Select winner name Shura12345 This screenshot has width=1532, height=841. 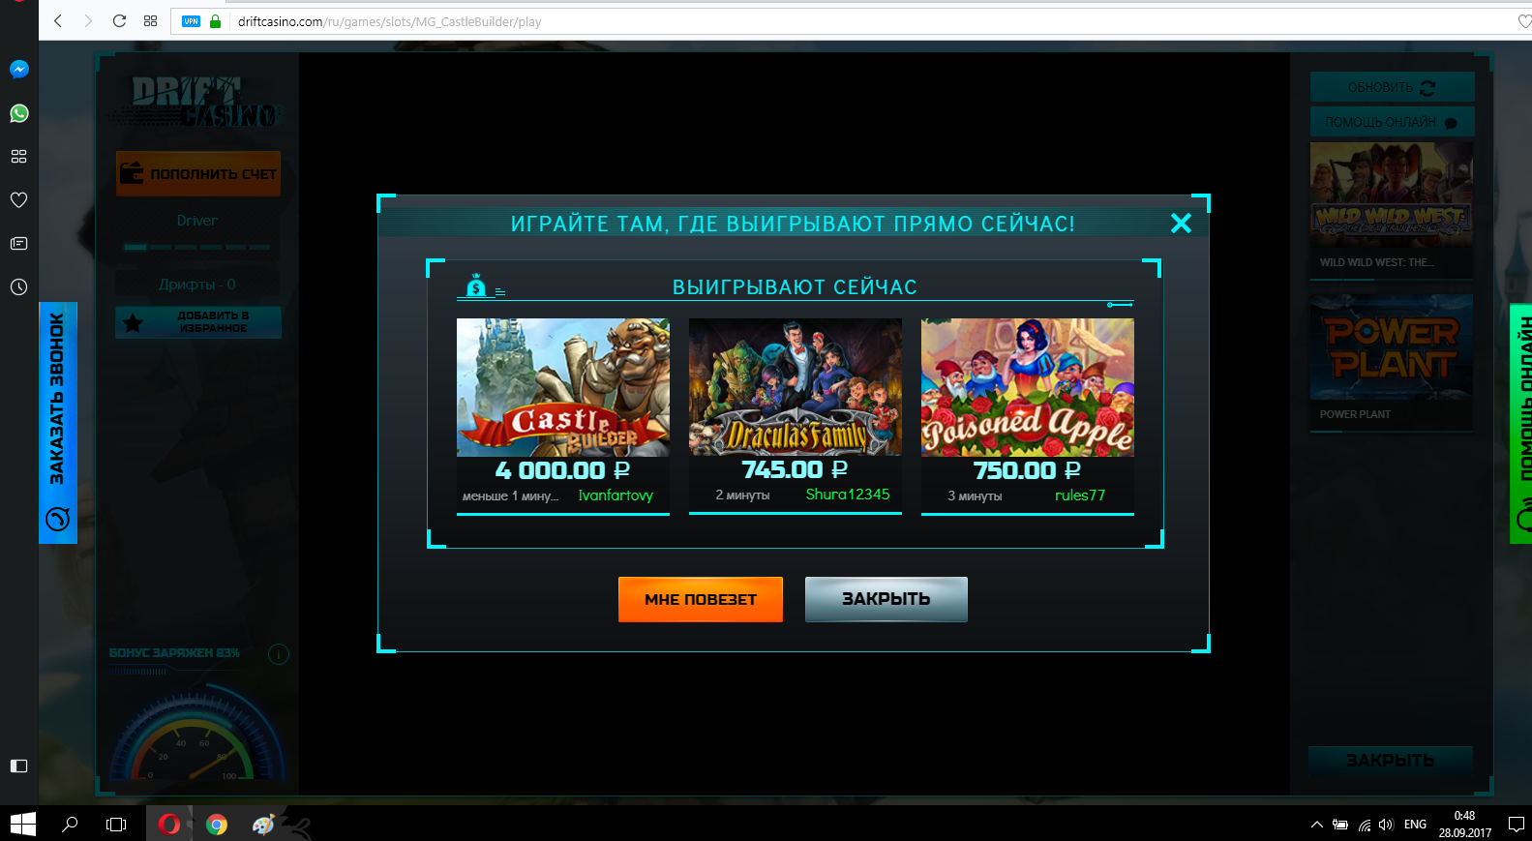[x=848, y=495]
